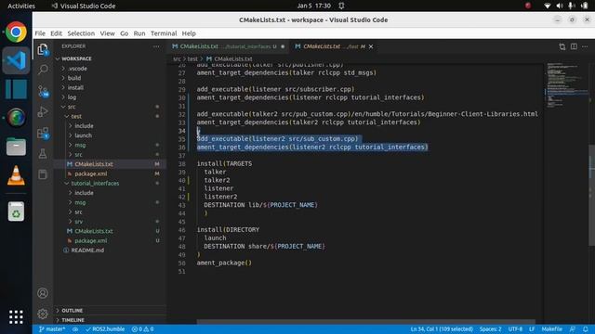Click the master git branch indicator
595x334 pixels.
(52, 329)
